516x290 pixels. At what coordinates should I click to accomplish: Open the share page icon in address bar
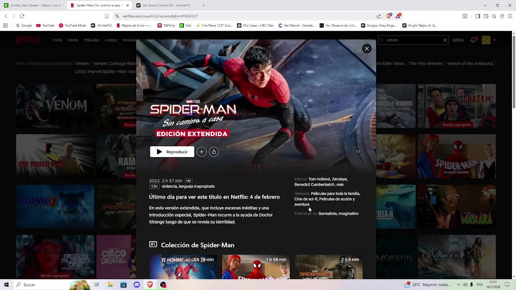pyautogui.click(x=379, y=16)
